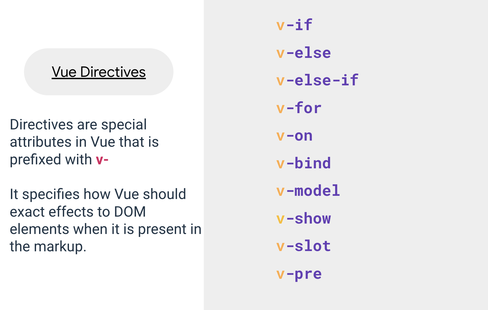Click the paragraph starting 'It specifies how Vue'
Image resolution: width=488 pixels, height=310 pixels.
[x=106, y=220]
